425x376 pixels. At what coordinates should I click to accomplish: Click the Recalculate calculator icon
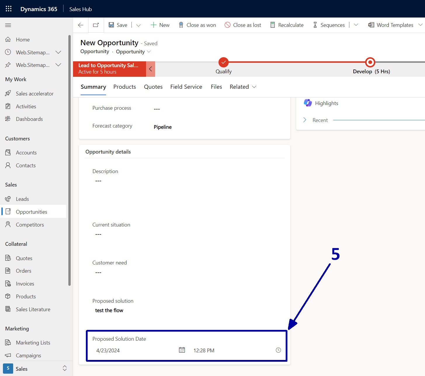273,25
